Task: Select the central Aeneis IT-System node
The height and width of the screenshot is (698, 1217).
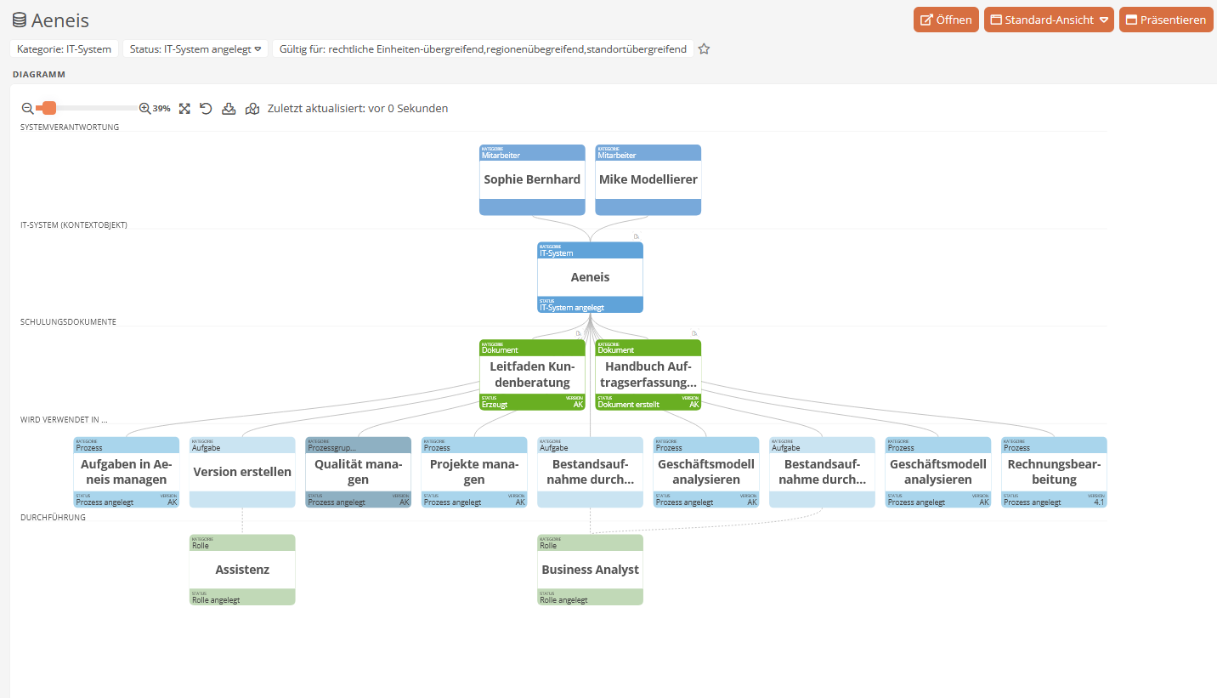Action: click(x=590, y=277)
